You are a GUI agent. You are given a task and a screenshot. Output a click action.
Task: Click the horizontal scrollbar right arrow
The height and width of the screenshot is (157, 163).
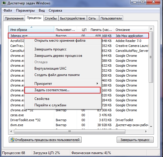click(146, 131)
